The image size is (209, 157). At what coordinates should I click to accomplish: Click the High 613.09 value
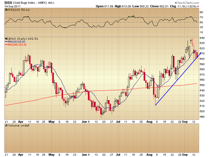[123, 6]
